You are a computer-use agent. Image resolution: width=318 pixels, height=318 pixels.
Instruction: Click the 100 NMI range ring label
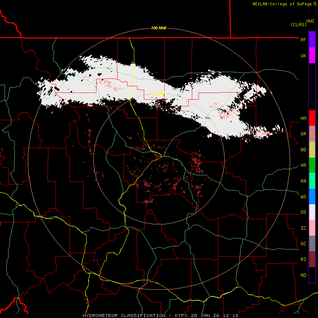[159, 28]
